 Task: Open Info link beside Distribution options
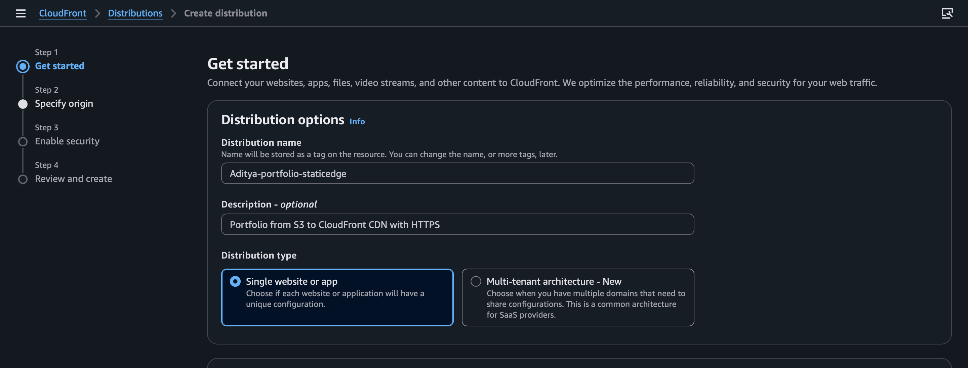pyautogui.click(x=357, y=122)
